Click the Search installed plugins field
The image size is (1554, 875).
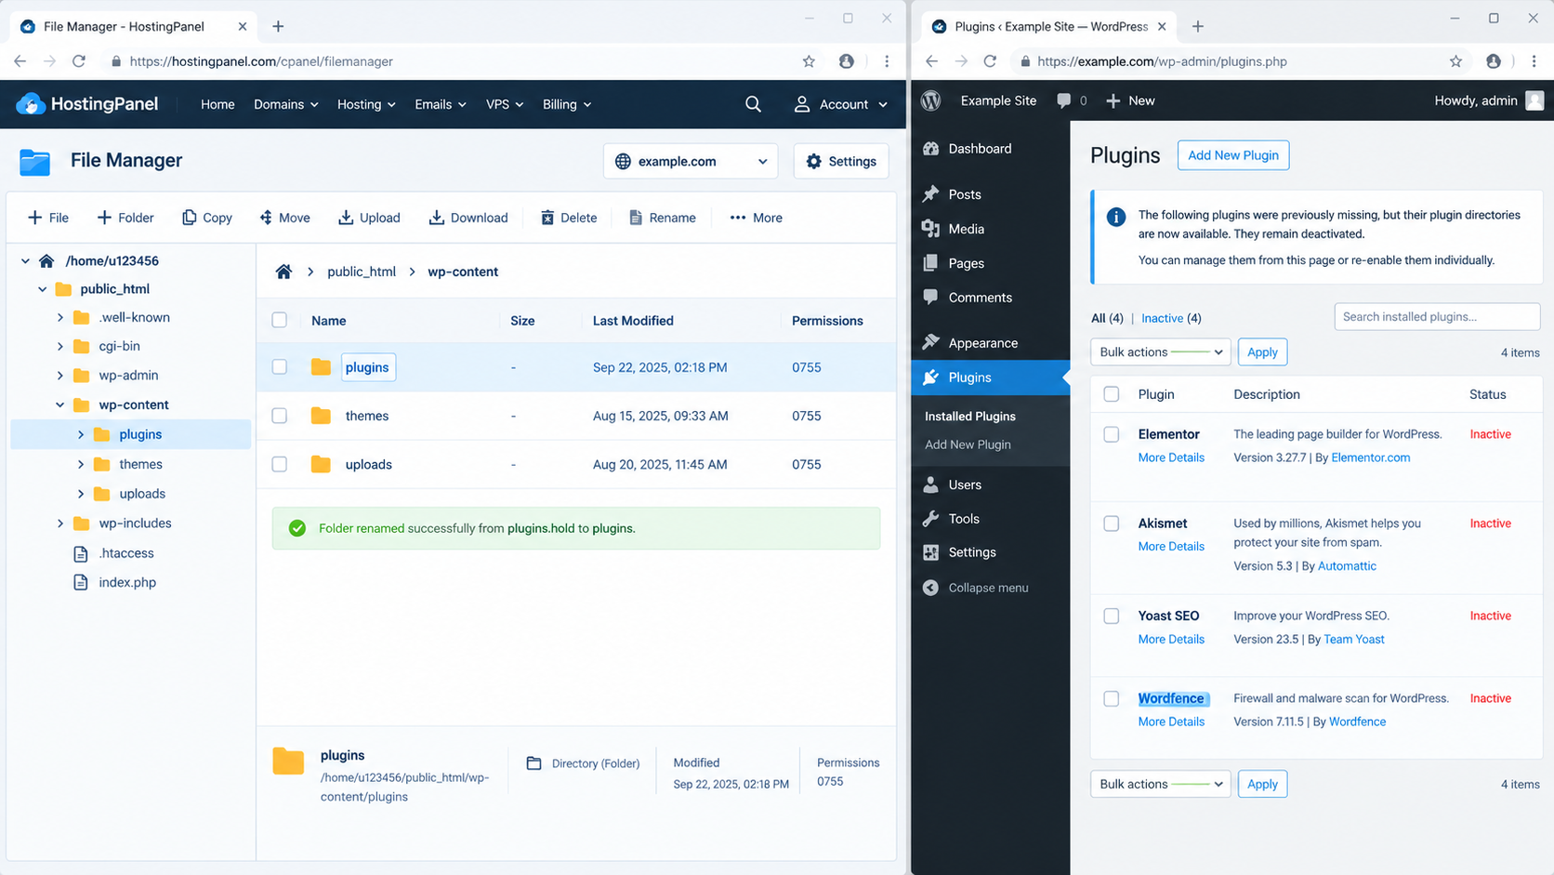(1437, 317)
